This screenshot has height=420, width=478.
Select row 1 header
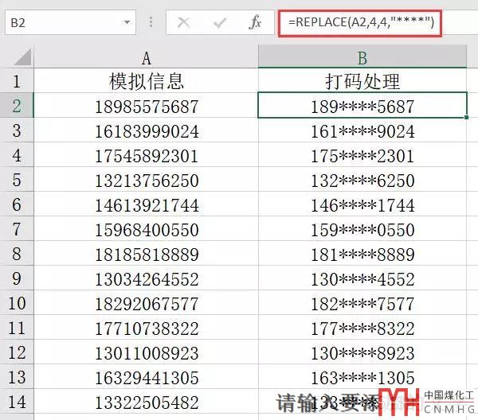pos(17,80)
